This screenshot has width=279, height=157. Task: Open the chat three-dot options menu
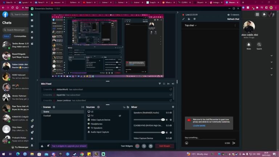pyautogui.click(x=235, y=25)
